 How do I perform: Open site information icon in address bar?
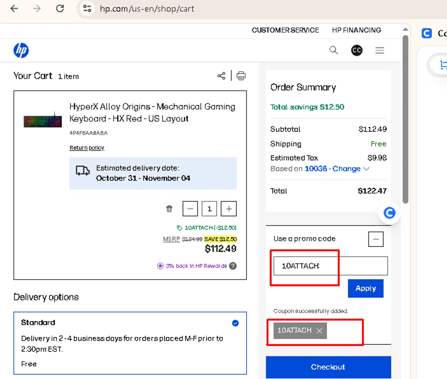pyautogui.click(x=87, y=8)
